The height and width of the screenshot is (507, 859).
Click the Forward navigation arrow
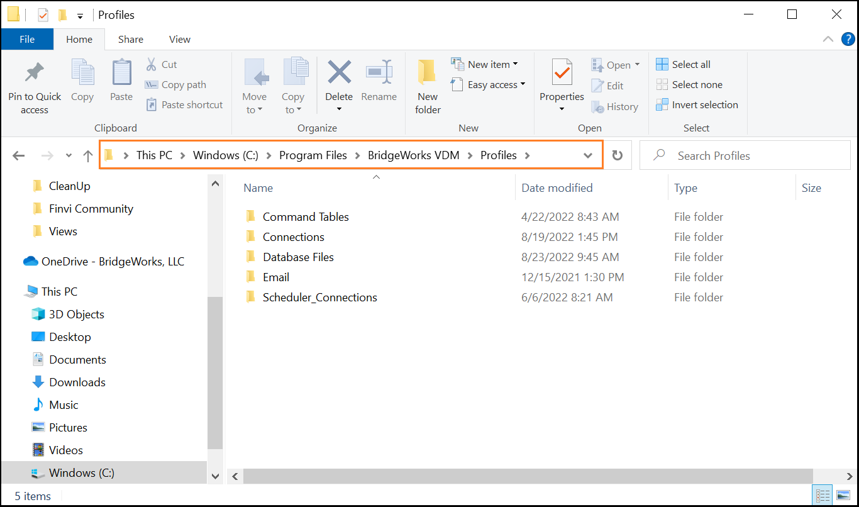(x=47, y=156)
